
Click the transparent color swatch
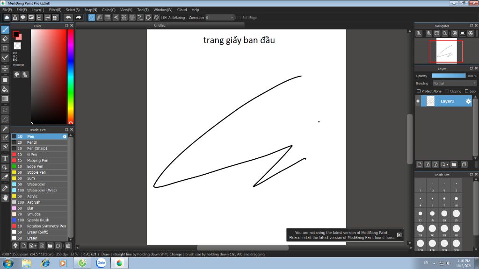click(17, 46)
